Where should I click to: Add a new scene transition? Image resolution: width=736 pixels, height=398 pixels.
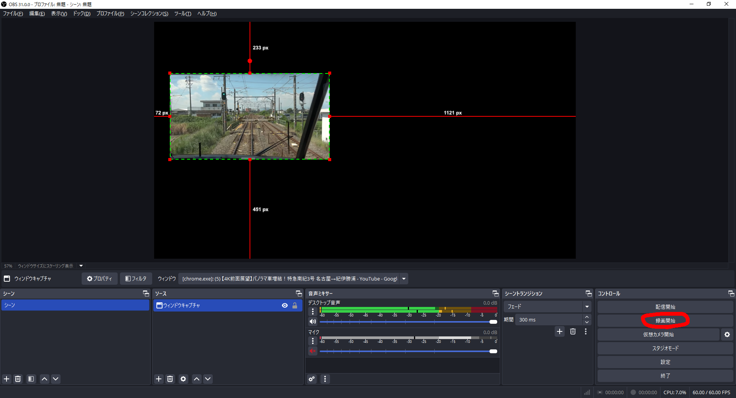point(560,331)
